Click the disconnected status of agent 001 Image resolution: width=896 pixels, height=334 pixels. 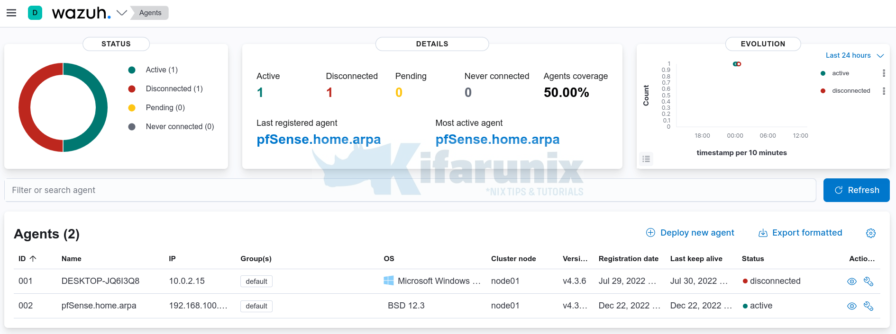click(772, 281)
